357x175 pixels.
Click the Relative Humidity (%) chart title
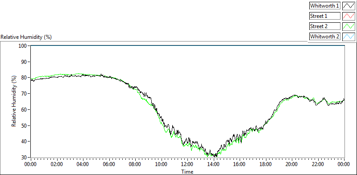26,37
